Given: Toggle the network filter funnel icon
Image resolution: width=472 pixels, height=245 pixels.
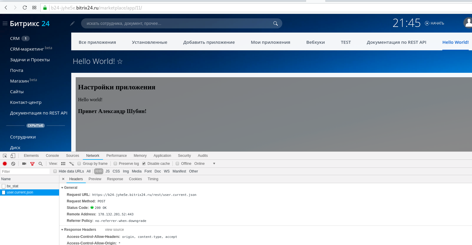Looking at the screenshot, I should (x=32, y=164).
